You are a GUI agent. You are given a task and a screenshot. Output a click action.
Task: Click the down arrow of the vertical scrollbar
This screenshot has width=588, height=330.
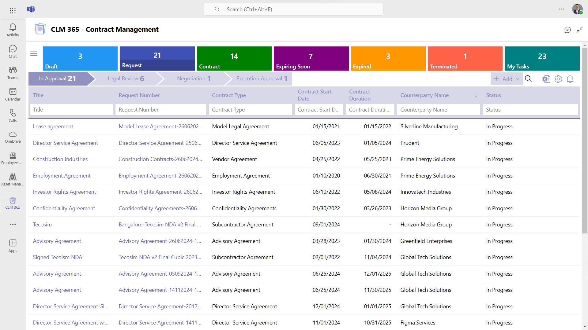pyautogui.click(x=585, y=326)
